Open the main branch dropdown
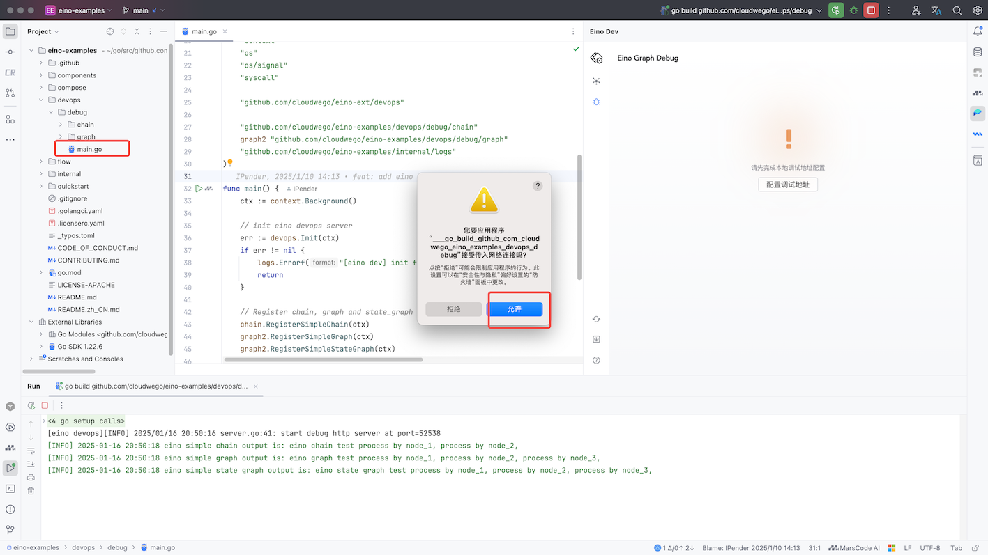988x555 pixels. (x=144, y=10)
